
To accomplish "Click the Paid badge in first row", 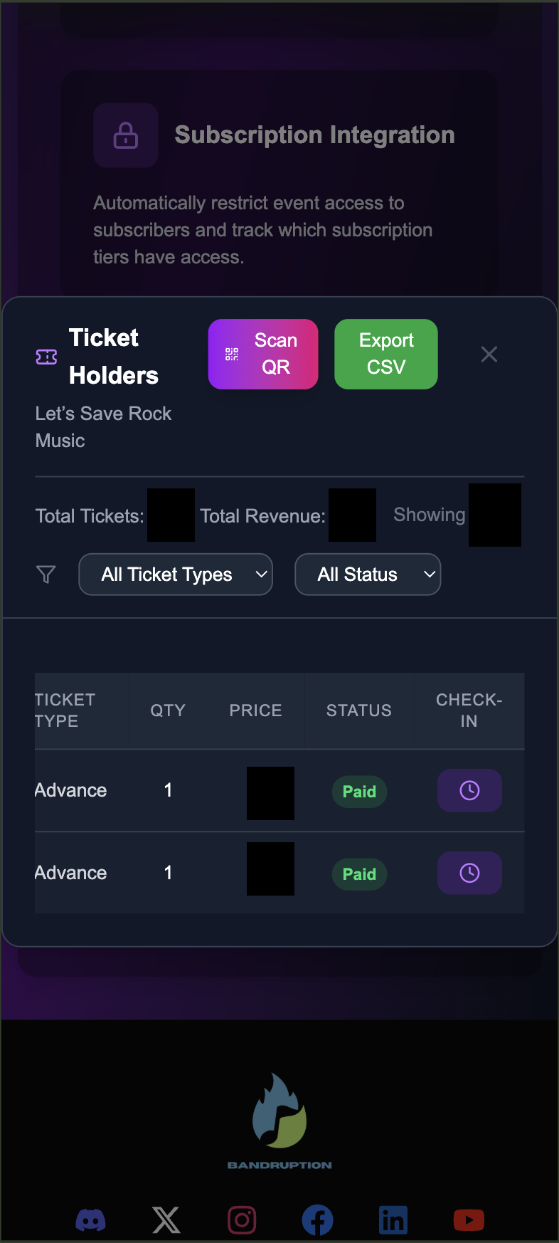I will click(359, 792).
